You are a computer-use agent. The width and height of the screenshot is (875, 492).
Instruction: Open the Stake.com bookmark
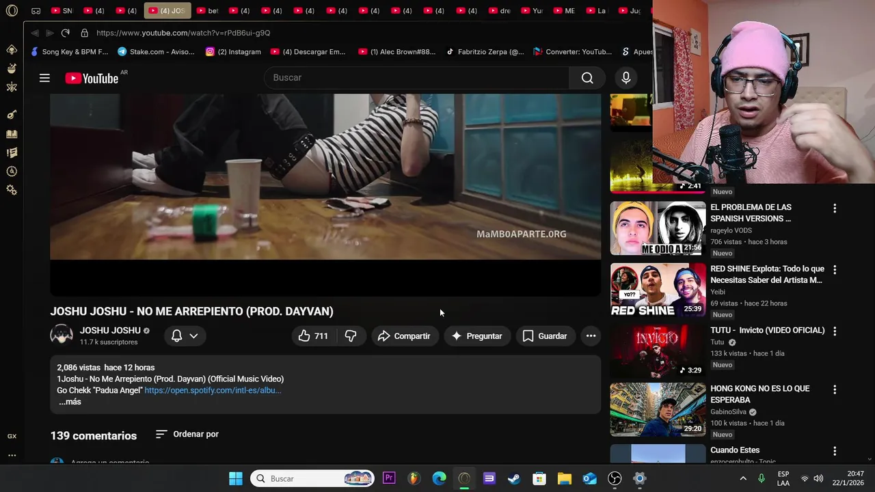(x=156, y=51)
